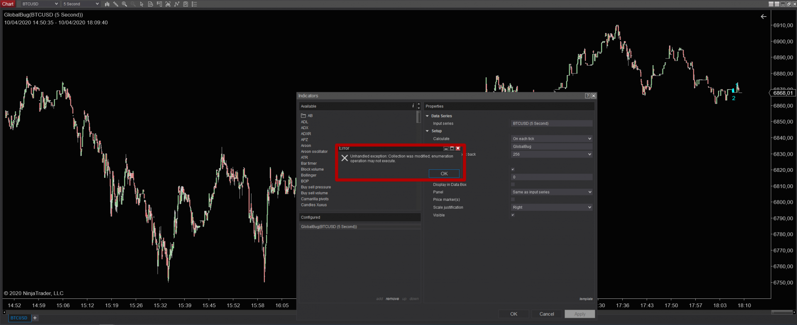Confirm Indicators dialog with OK

coord(513,314)
